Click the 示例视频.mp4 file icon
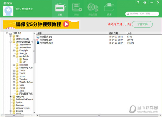This screenshot has width=162, height=117. click(38, 43)
